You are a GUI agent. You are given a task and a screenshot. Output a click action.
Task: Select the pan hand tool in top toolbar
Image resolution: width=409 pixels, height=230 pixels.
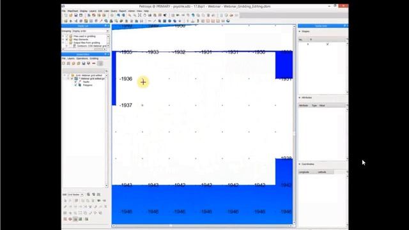145,15
